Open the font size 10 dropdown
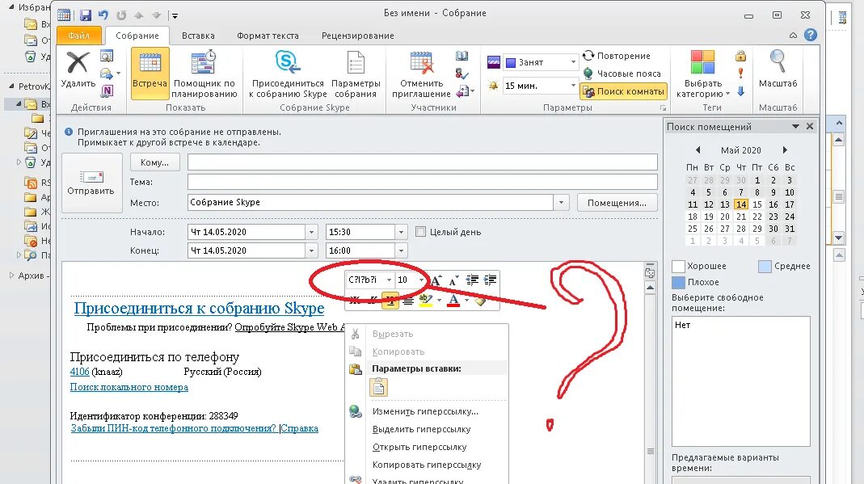Screen dimensions: 864x484 click(422, 280)
